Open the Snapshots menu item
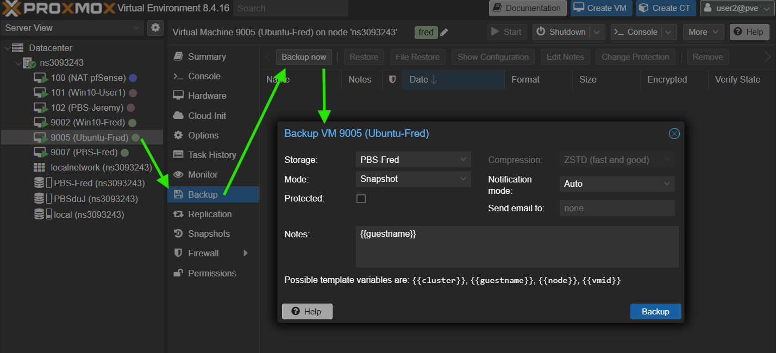 click(x=209, y=234)
